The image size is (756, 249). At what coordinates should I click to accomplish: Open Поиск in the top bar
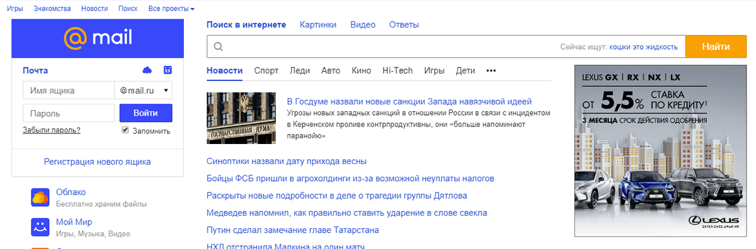pos(128,9)
